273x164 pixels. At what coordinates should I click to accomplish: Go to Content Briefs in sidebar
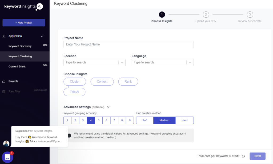[x=17, y=67]
